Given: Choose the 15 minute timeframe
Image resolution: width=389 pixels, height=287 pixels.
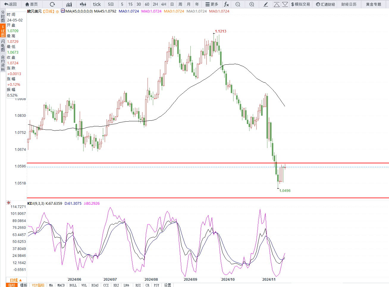Looking at the screenshot, I should [130, 4].
